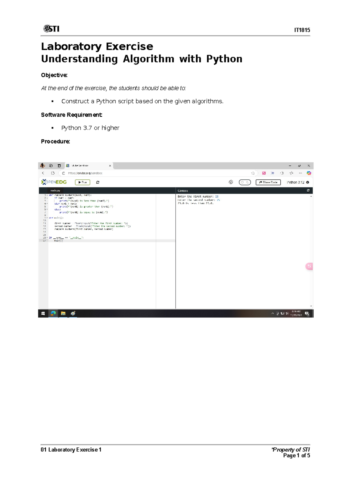Click the OpenEDG logo
Screen dimensions: 339x479
point(54,182)
